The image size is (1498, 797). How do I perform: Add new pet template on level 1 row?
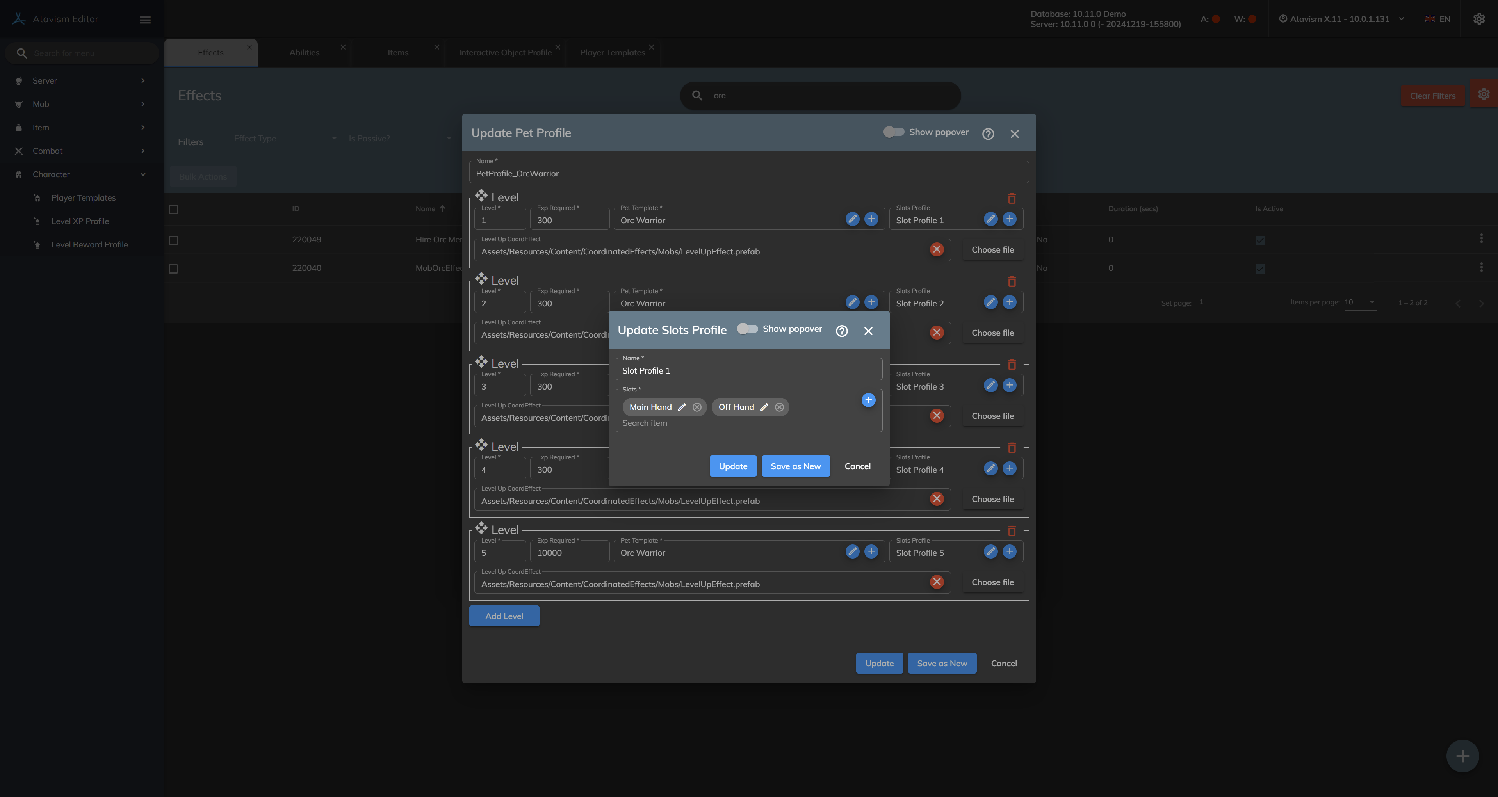(x=871, y=219)
